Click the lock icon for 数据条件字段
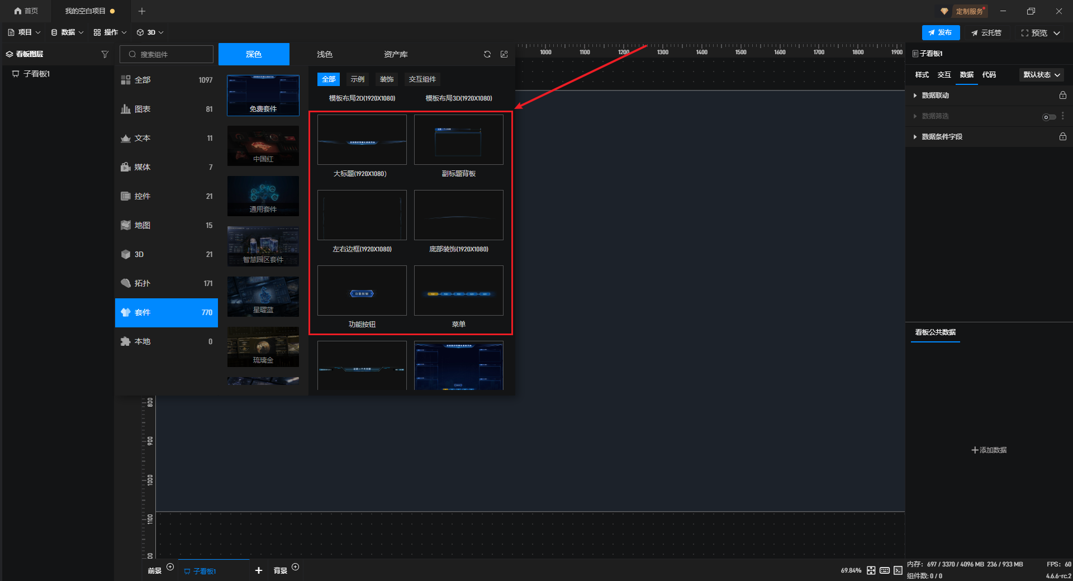The height and width of the screenshot is (581, 1073). (1063, 137)
